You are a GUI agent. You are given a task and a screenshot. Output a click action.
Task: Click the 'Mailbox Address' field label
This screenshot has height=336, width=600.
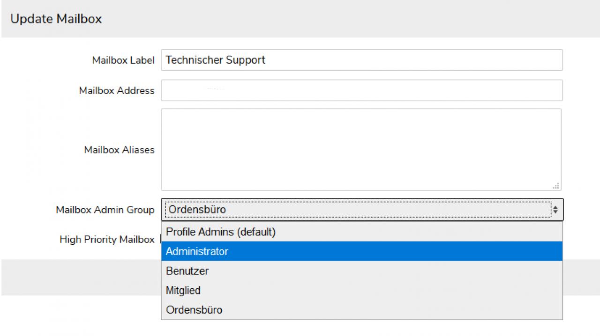tap(116, 91)
